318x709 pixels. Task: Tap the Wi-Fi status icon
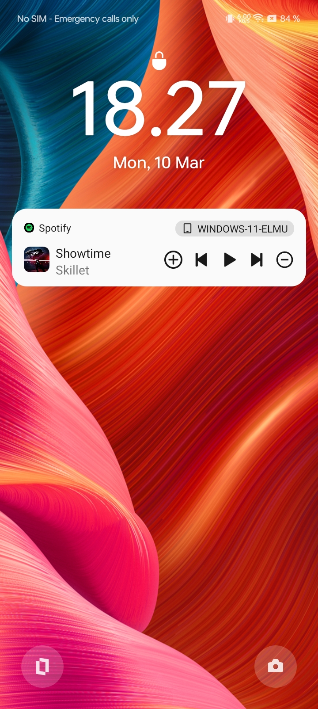click(x=258, y=19)
